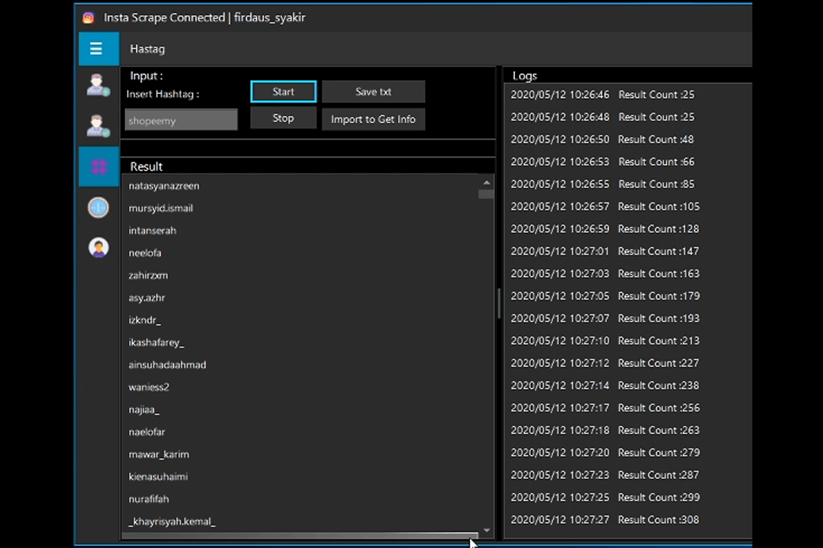Screen dimensions: 823x548
Task: Click the log entry with Result Count 193
Action: [x=606, y=319]
